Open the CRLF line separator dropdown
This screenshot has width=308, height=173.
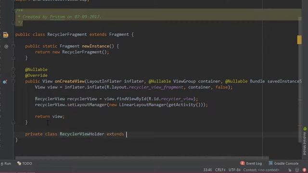tap(220, 170)
